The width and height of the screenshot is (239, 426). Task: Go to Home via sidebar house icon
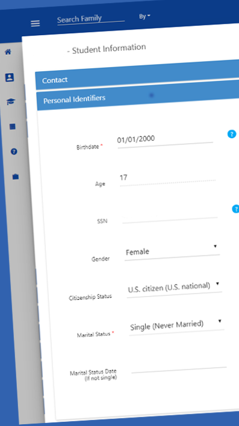[8, 52]
